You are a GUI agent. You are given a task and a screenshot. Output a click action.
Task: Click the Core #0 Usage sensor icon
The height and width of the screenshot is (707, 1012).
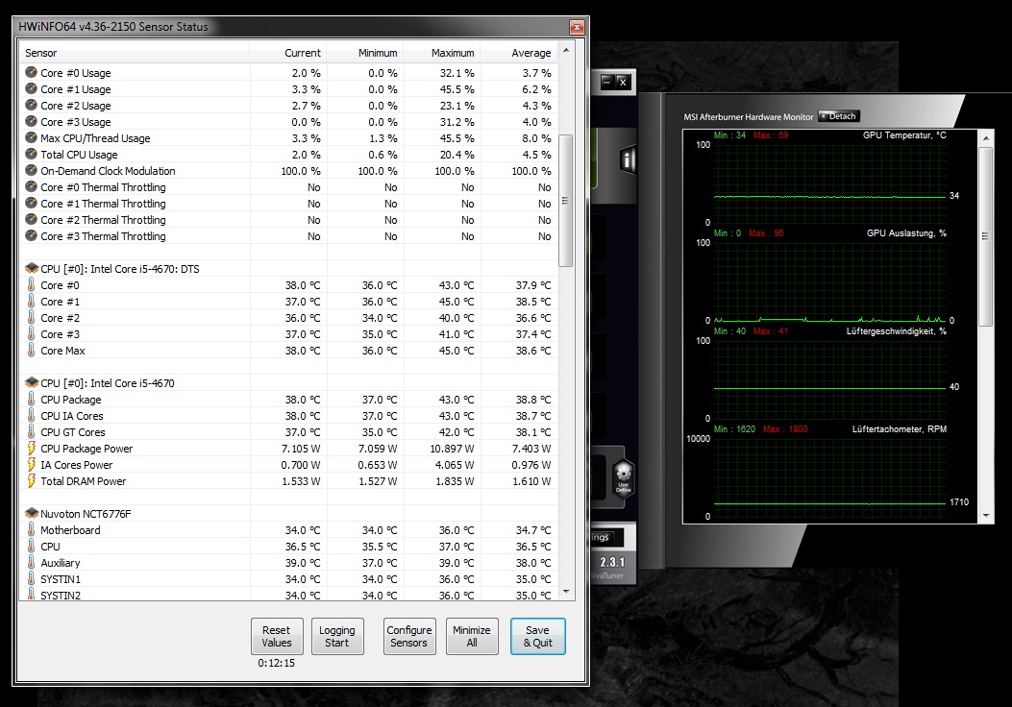(31, 72)
